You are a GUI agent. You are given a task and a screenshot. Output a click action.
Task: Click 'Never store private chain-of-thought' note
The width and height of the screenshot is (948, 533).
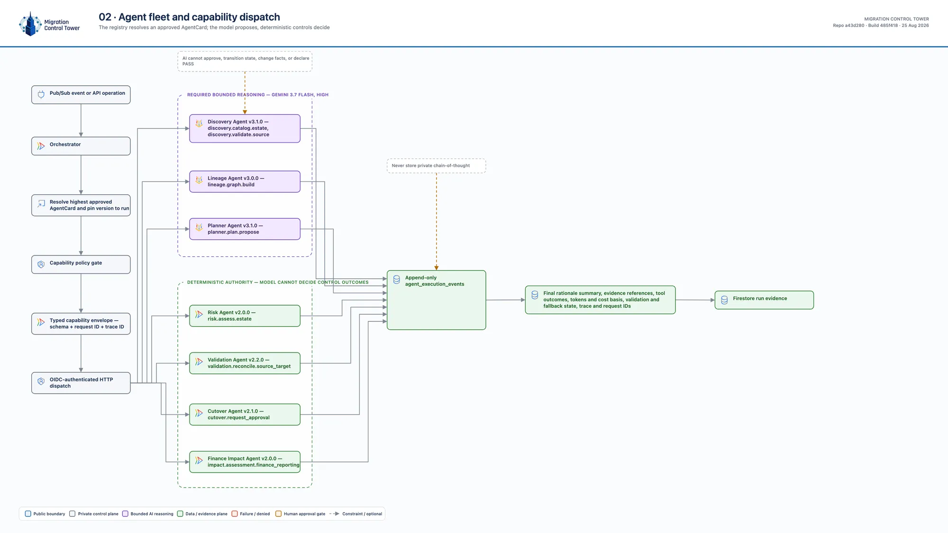(x=437, y=166)
